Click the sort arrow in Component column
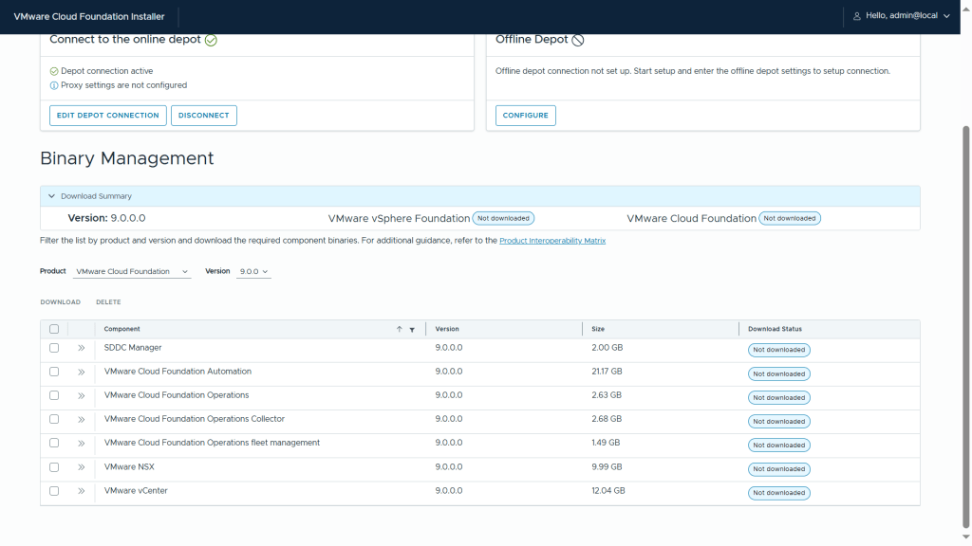972x546 pixels. [400, 329]
